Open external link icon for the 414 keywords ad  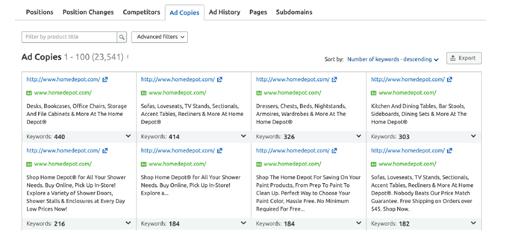click(220, 79)
